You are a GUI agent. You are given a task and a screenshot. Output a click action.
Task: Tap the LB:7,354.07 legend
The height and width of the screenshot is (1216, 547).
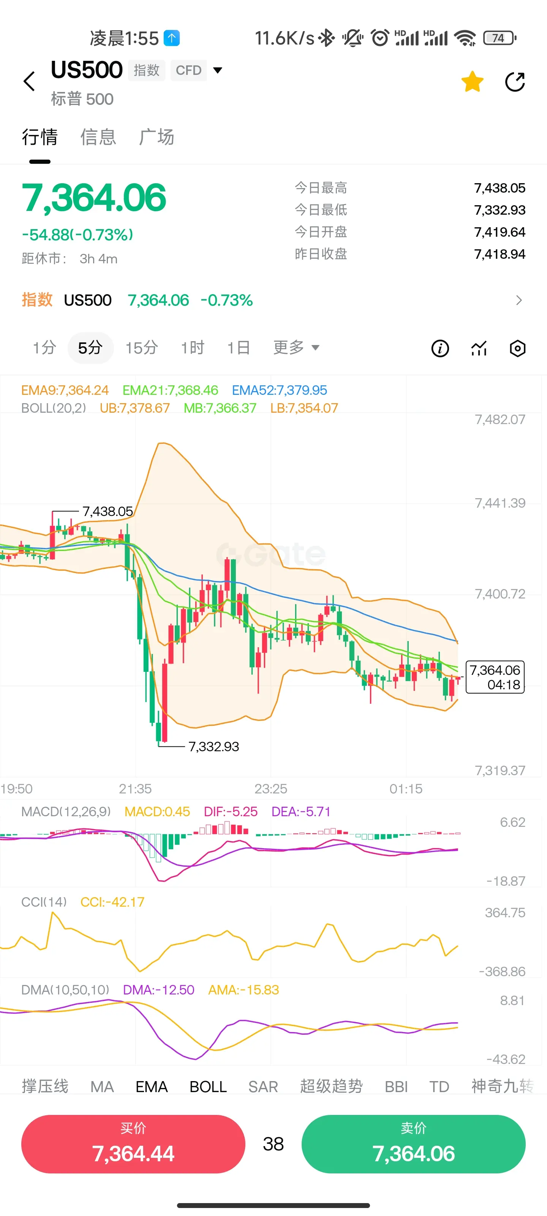click(x=304, y=408)
